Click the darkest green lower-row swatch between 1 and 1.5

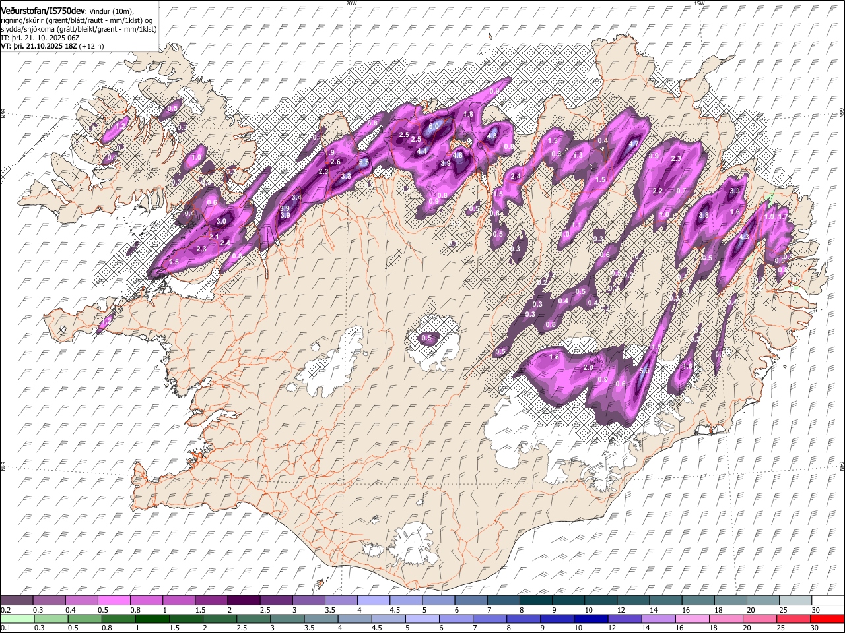point(152,618)
